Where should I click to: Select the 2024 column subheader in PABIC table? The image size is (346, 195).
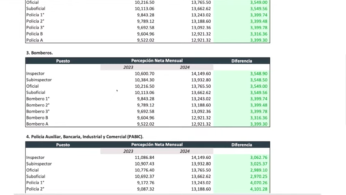point(185,151)
